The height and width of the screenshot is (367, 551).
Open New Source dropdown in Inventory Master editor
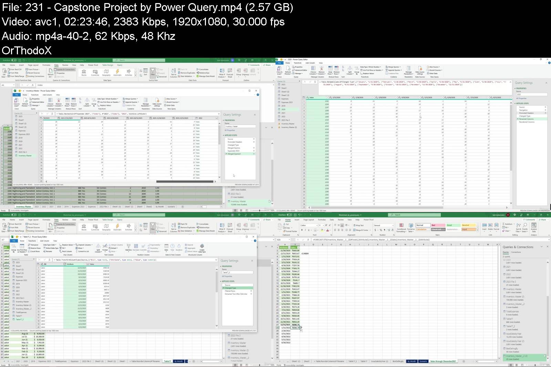click(x=171, y=99)
